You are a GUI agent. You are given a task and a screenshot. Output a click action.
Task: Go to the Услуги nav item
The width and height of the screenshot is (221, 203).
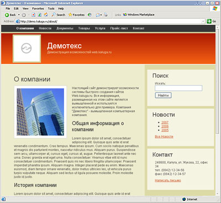100,28
